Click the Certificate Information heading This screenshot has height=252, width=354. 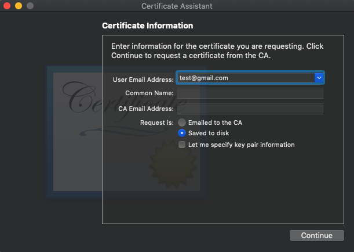coord(147,26)
